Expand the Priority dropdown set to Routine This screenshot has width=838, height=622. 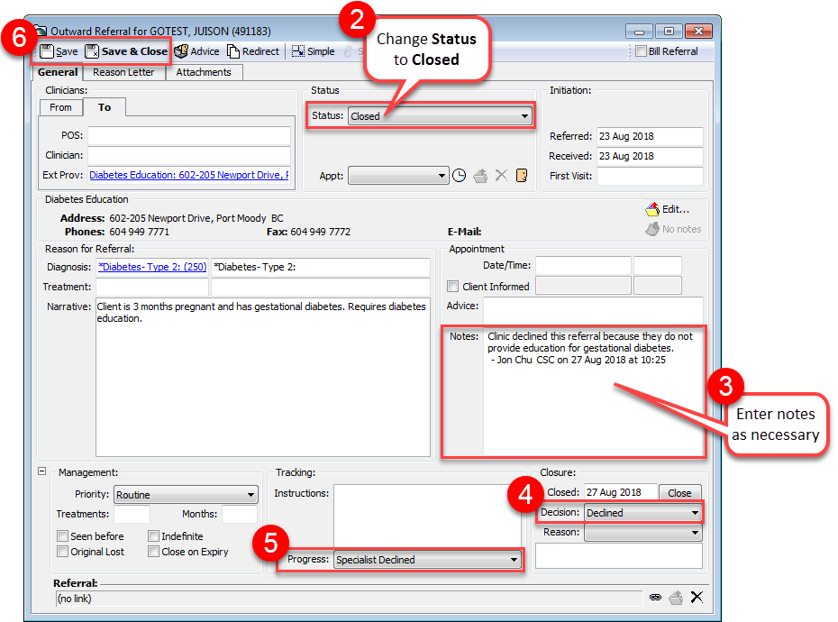tap(250, 495)
